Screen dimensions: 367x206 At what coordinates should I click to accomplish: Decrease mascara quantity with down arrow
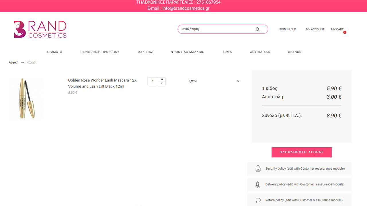tap(162, 83)
